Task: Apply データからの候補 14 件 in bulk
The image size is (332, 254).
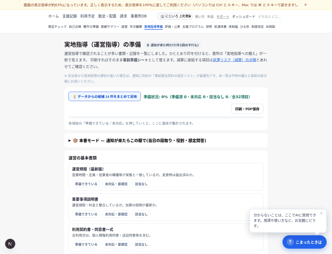Action: coord(105,97)
